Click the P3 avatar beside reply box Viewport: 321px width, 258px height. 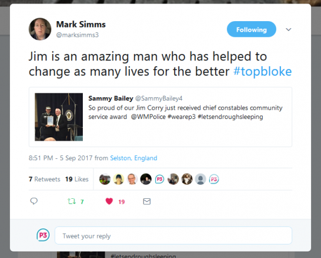(43, 235)
